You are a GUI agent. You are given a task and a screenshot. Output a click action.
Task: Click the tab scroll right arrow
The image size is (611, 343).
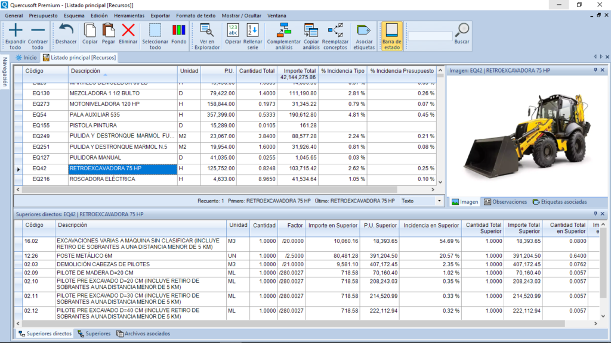point(601,57)
